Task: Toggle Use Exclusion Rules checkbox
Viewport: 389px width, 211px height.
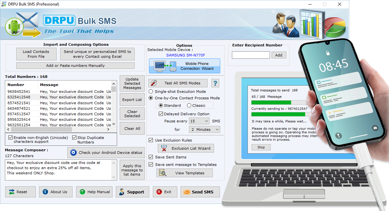Action: 151,140
